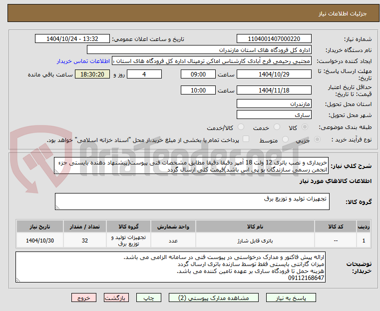The height and width of the screenshot is (311, 380).
Task: Click the announcement date field 1404/10/24 - 13:32
Action: 72,39
